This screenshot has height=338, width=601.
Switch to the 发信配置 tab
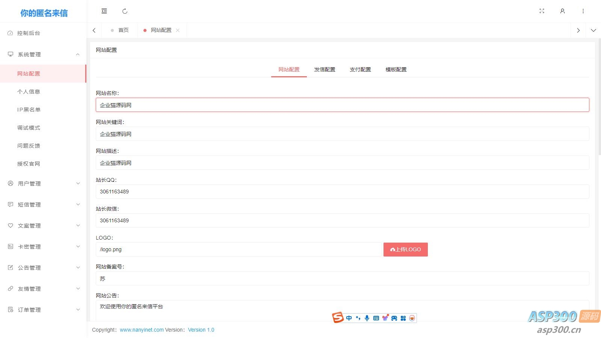(x=325, y=69)
